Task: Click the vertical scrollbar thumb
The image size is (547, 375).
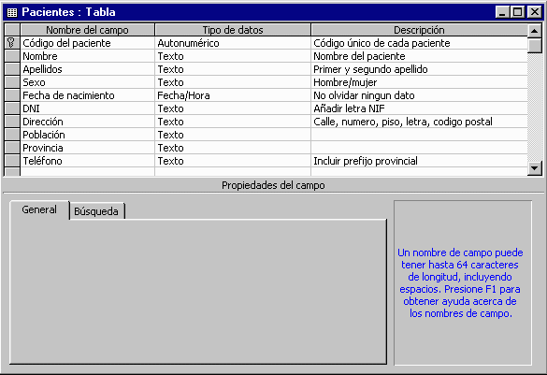Action: coord(535,45)
